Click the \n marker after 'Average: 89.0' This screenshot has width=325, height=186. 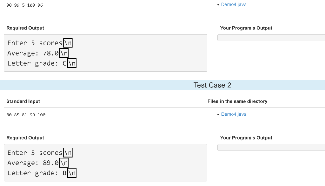pyautogui.click(x=63, y=163)
